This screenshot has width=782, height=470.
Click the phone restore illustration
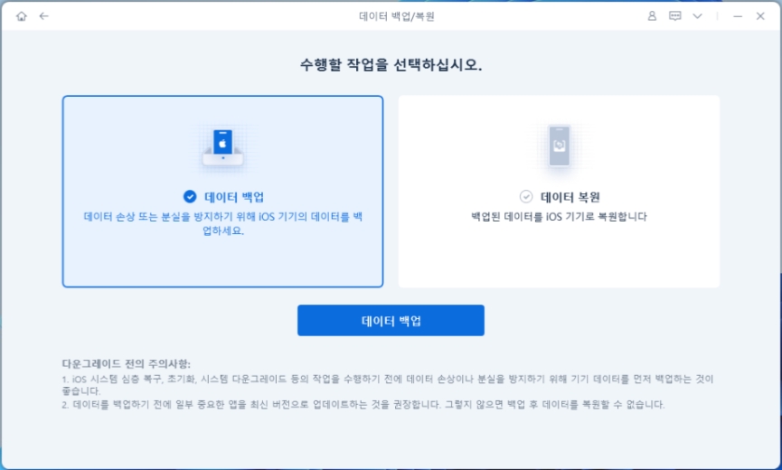(559, 146)
